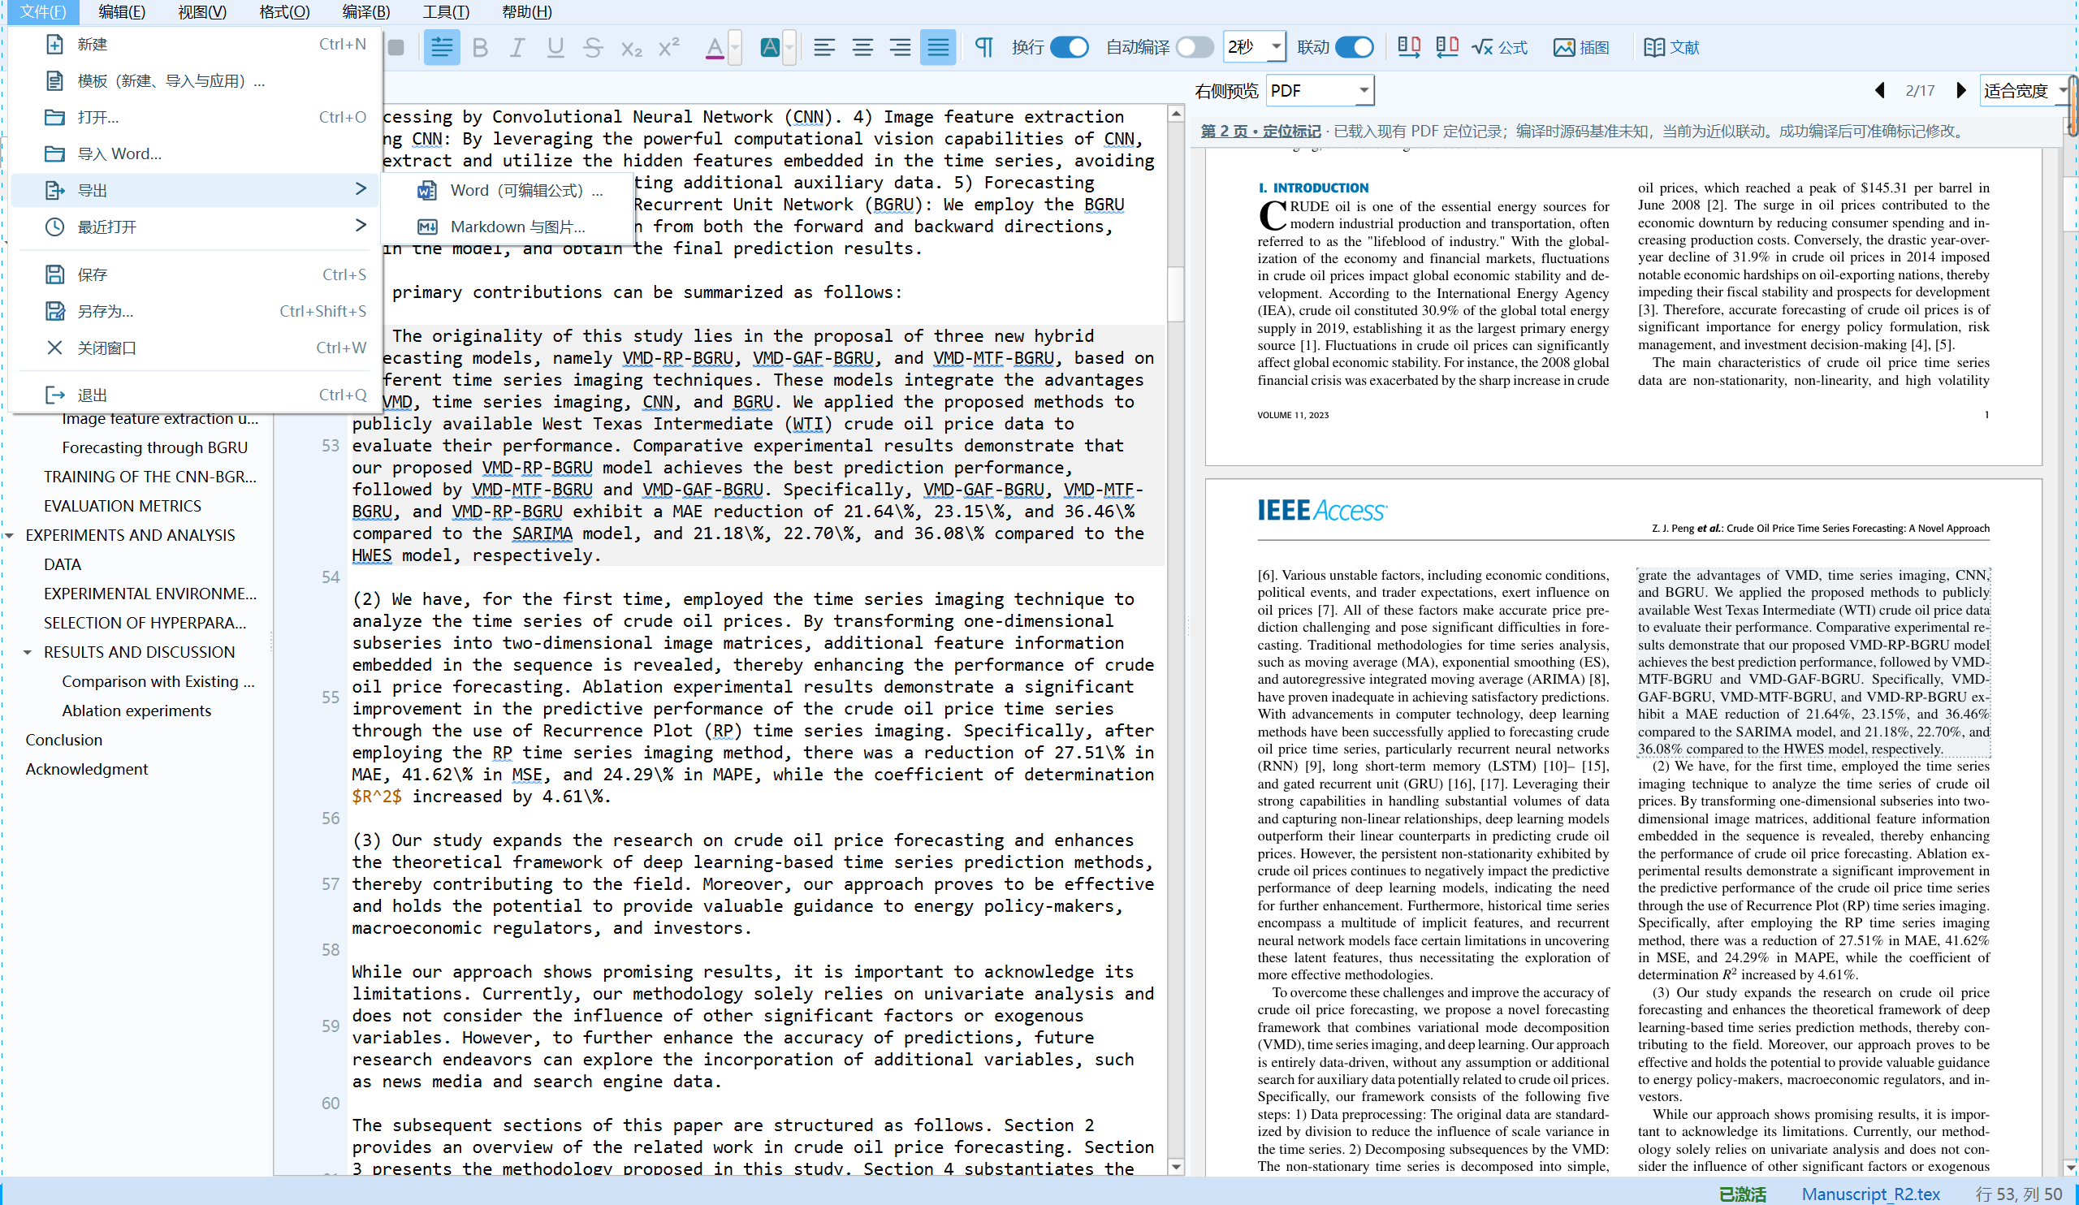The height and width of the screenshot is (1205, 2079).
Task: Collapse RESULTS AND DISCUSSION tree node
Action: click(28, 652)
